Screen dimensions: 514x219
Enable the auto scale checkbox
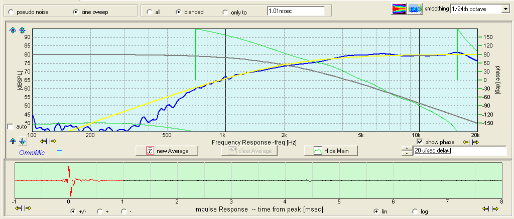[x=10, y=126]
